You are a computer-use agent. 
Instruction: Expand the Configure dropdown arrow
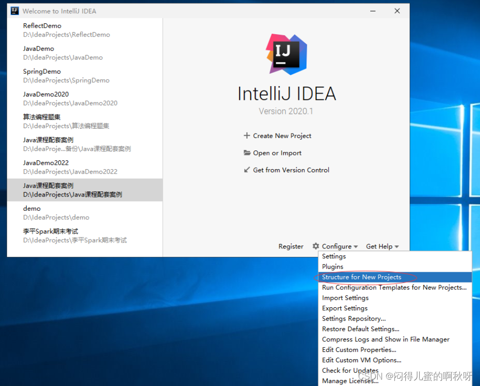click(x=356, y=246)
